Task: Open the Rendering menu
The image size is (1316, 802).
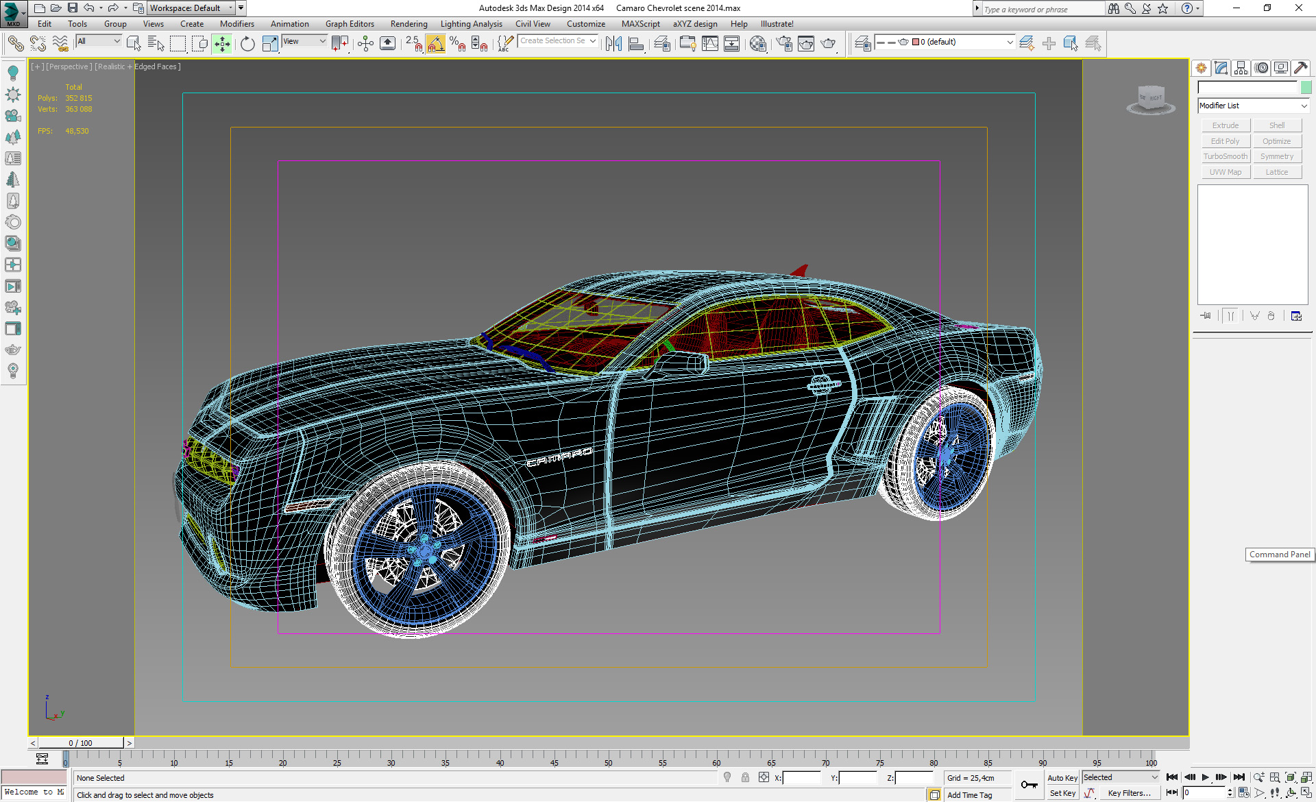Action: pyautogui.click(x=409, y=24)
